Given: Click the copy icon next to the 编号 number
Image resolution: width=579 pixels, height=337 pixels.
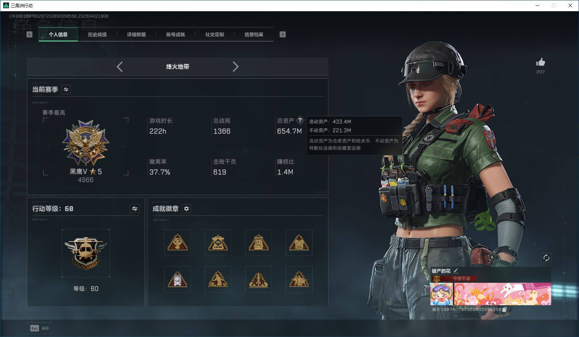Looking at the screenshot, I should [x=505, y=310].
